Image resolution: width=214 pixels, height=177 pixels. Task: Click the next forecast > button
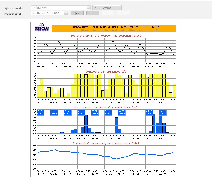108,13
